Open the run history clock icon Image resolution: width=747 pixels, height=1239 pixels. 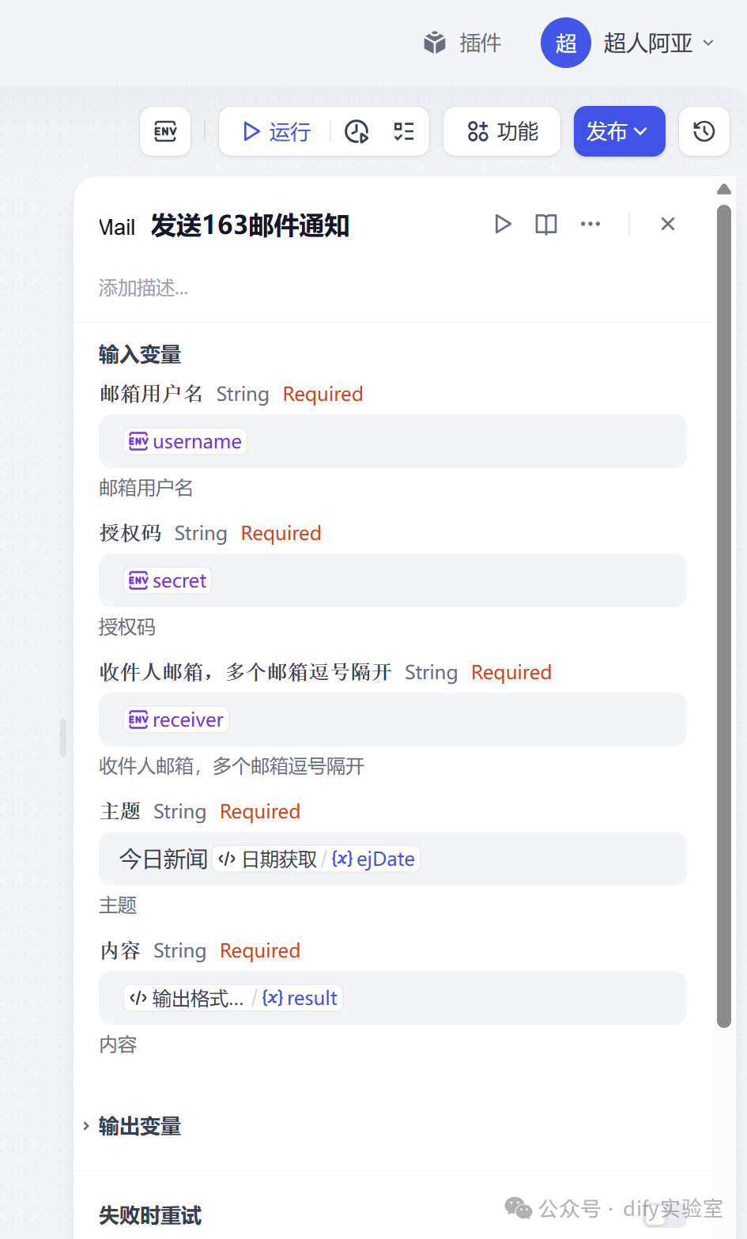357,131
